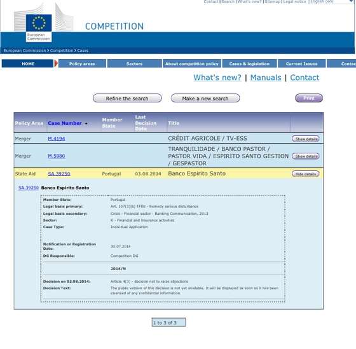The width and height of the screenshot is (356, 349).
Task: Open SA.39250 link in results row
Action: pyautogui.click(x=59, y=174)
